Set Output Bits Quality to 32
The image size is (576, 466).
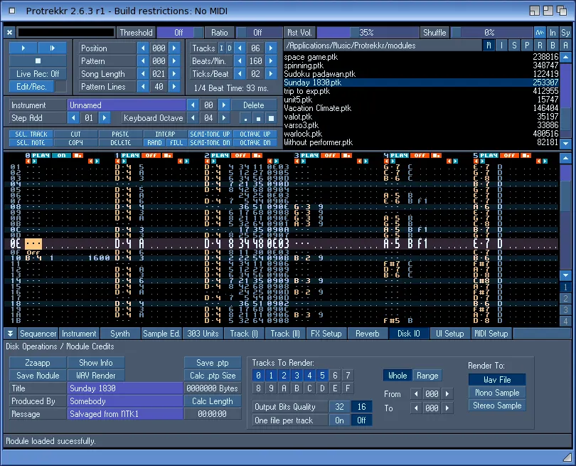341,407
